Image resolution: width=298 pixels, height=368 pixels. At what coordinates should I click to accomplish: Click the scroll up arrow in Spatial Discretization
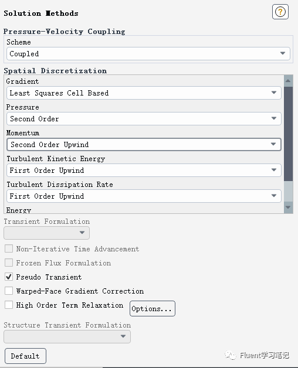[288, 81]
